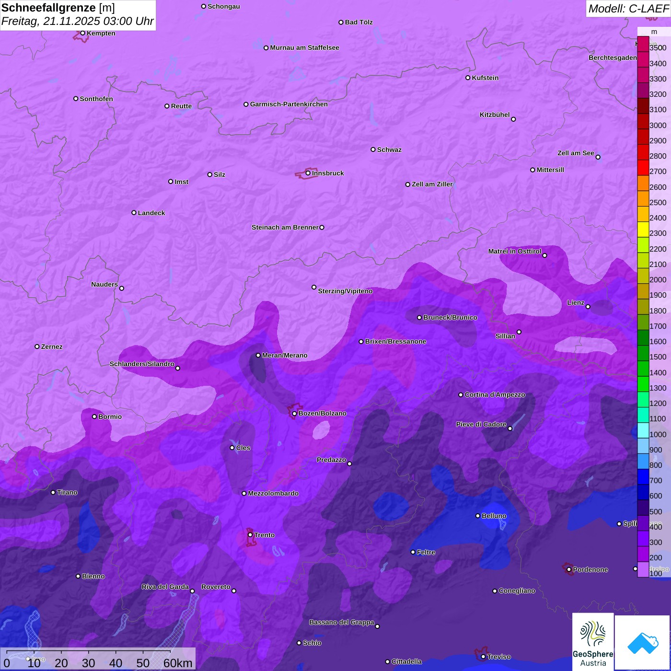Click the Zell am See location dot

point(598,157)
